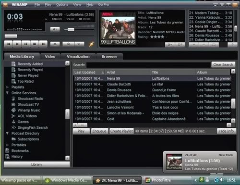240x185 pixels.
Task: Sort by the Album column header
Action: click(213, 73)
